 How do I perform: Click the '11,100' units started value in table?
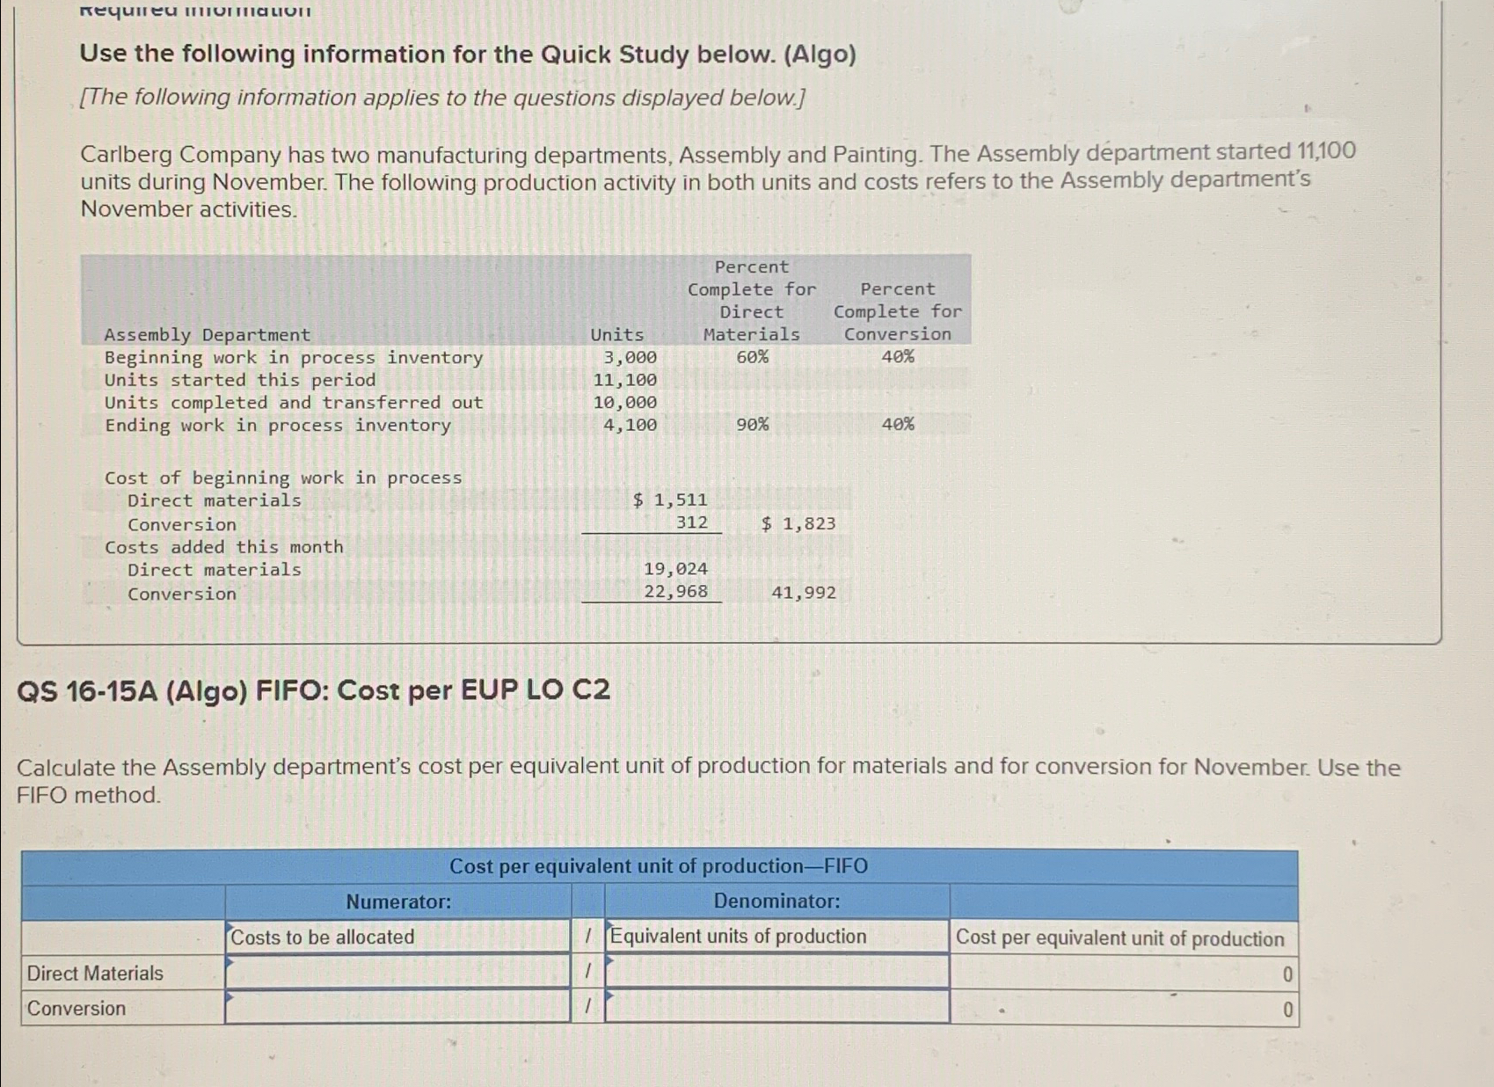click(x=624, y=380)
